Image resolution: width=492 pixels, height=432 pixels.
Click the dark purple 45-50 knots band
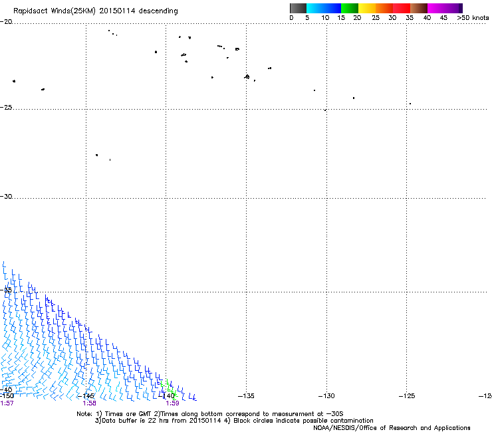click(x=453, y=8)
